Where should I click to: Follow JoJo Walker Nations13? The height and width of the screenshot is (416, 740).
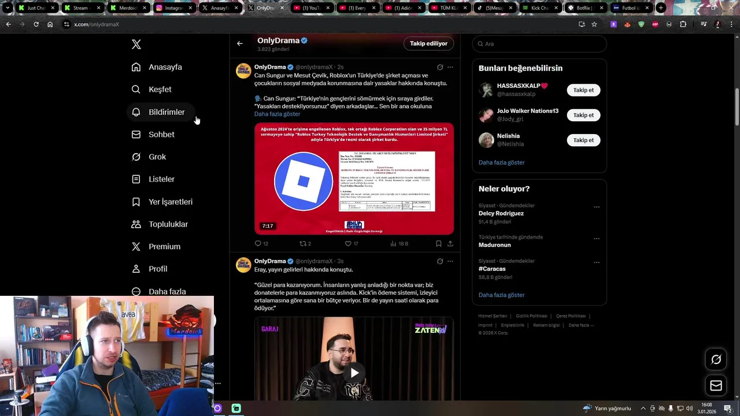click(583, 115)
